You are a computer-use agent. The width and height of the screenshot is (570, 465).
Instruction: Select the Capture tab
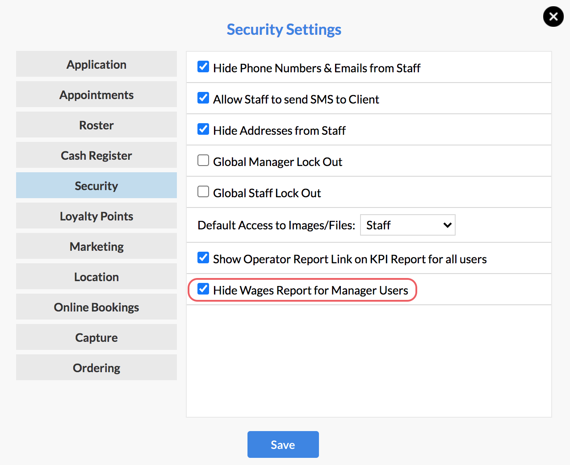[x=96, y=337]
